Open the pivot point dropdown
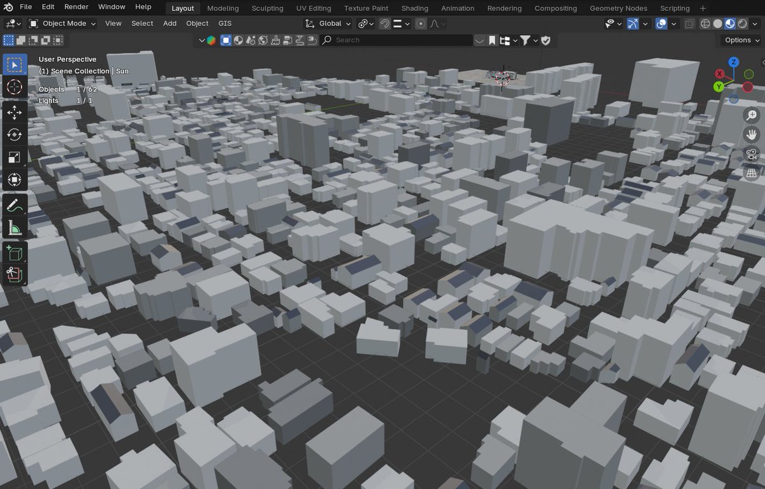This screenshot has height=489, width=765. coord(367,24)
